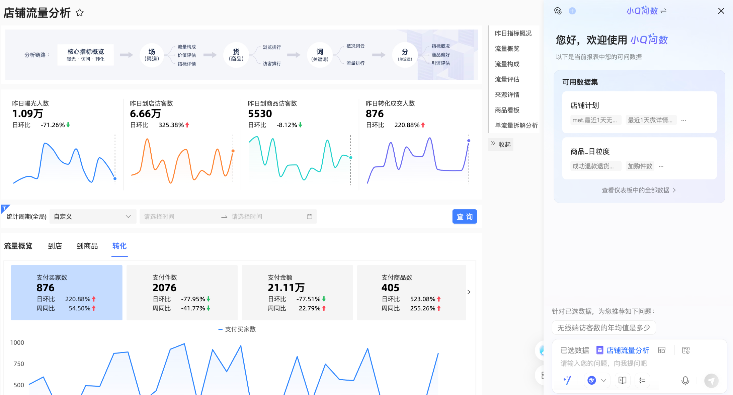Select the 流量概览 tab
The width and height of the screenshot is (733, 395).
click(x=18, y=246)
